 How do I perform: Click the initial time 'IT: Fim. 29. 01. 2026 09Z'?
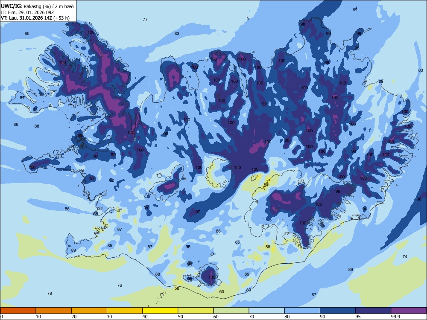[27, 12]
